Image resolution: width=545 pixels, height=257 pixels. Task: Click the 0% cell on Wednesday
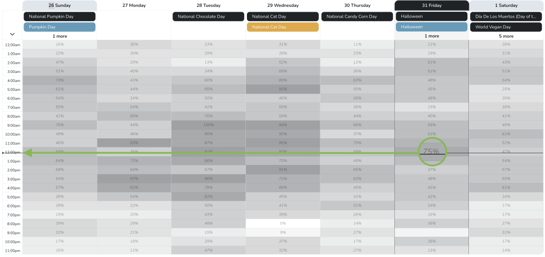[283, 223]
